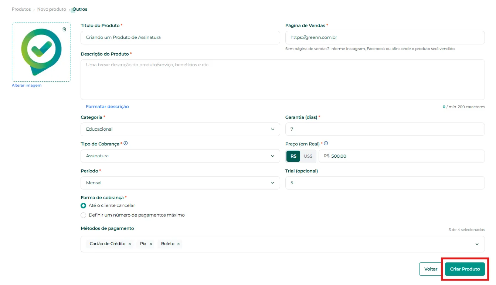Remove Cartão de Crédito payment method tag
The image size is (496, 285).
130,244
